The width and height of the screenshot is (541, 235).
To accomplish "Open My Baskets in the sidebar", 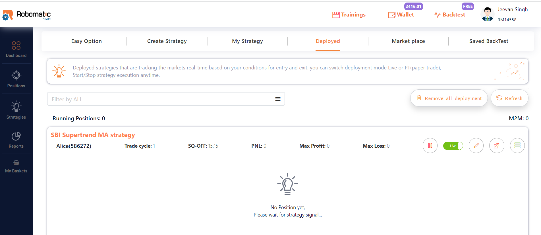I will pos(16,167).
